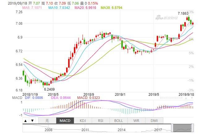201x134 pixels.
Task: Click the black down arrow beside indicator tabs
Action: coord(32,120)
